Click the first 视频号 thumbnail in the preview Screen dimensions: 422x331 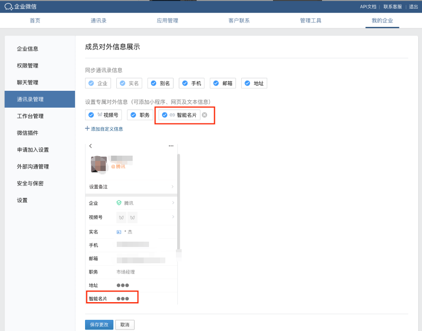(x=122, y=218)
